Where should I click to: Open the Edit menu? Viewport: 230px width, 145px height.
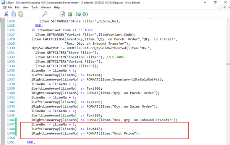(x=17, y=7)
